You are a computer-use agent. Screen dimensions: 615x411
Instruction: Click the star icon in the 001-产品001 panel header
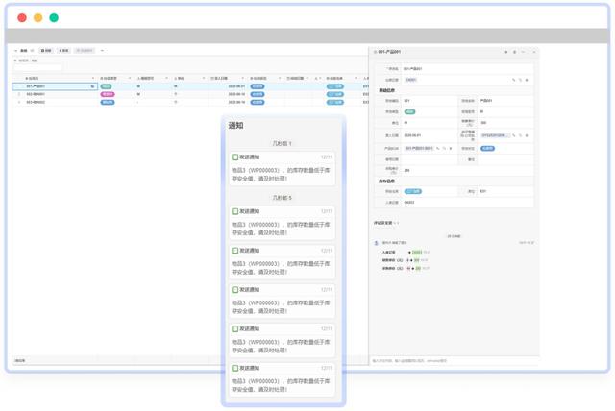click(x=506, y=52)
